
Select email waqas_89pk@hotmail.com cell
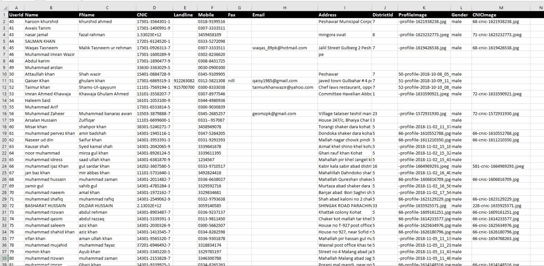284,48
